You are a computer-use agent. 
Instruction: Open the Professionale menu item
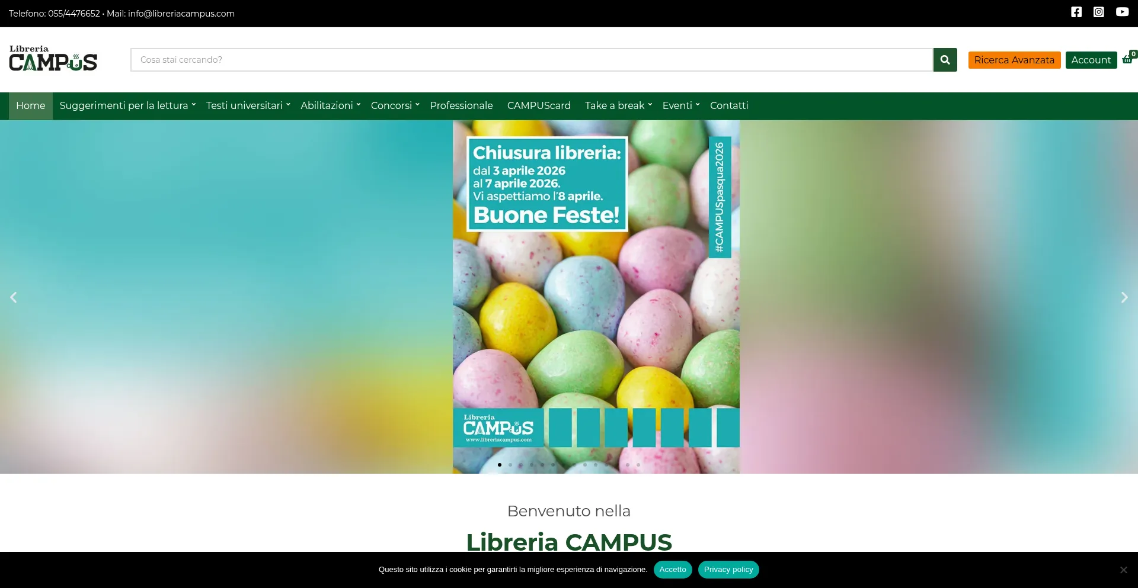coord(461,105)
